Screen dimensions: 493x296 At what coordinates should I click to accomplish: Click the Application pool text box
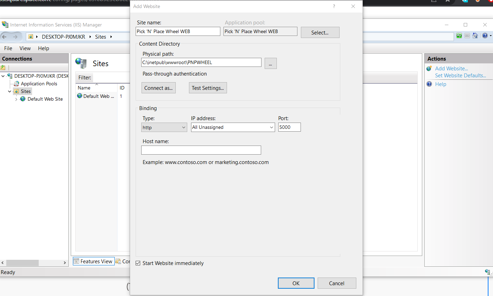tap(260, 31)
